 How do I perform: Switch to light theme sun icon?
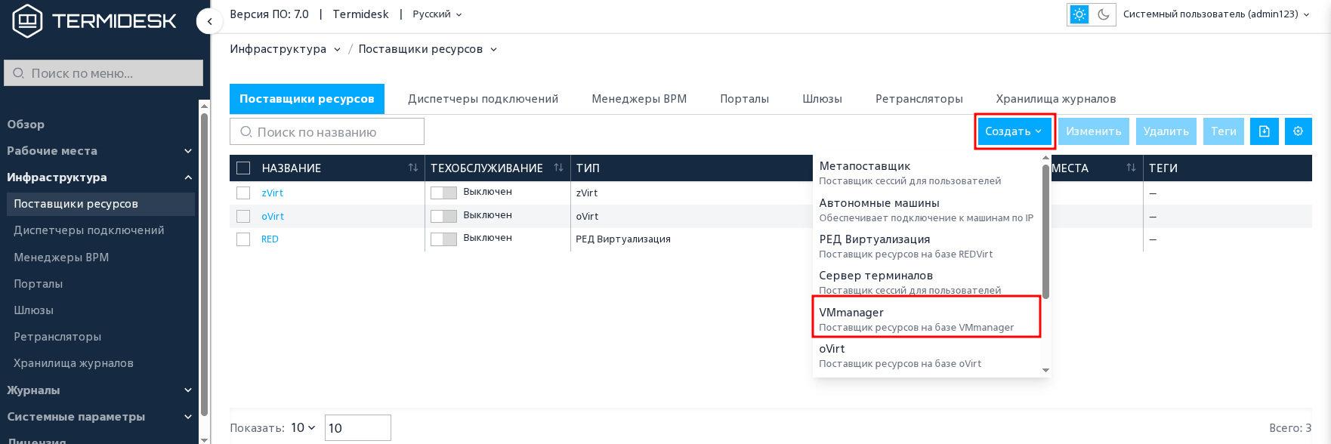coord(1079,14)
